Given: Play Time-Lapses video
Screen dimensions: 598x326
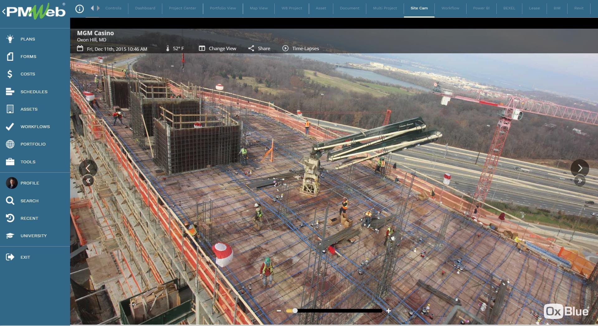Looking at the screenshot, I should tap(301, 49).
